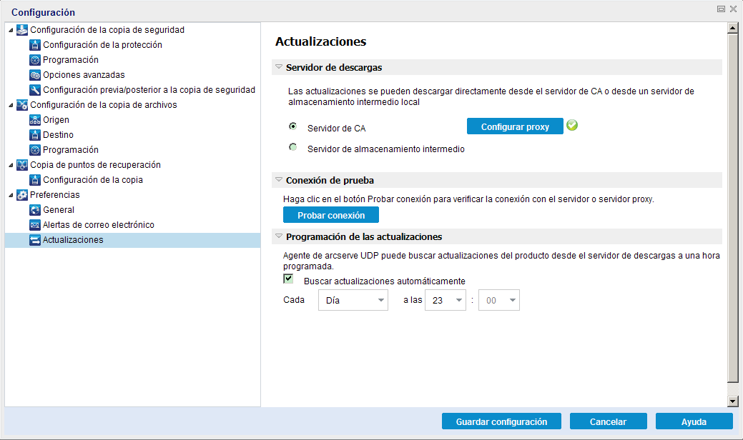Open the Día frequency dropdown
Viewport: 743px width, 440px height.
[x=353, y=301]
